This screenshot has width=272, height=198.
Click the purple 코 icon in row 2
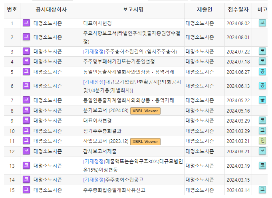pyautogui.click(x=26, y=37)
